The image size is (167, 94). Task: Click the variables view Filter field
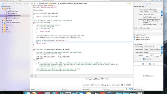(71, 89)
